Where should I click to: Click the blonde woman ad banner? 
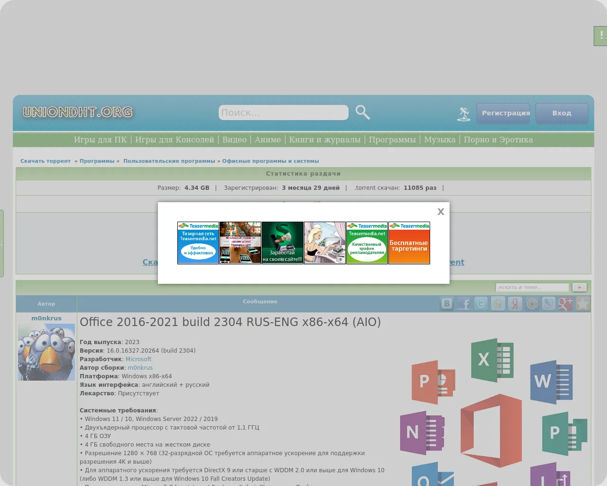coord(325,243)
